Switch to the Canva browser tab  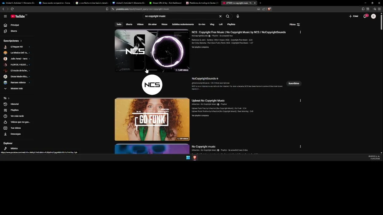point(55,3)
